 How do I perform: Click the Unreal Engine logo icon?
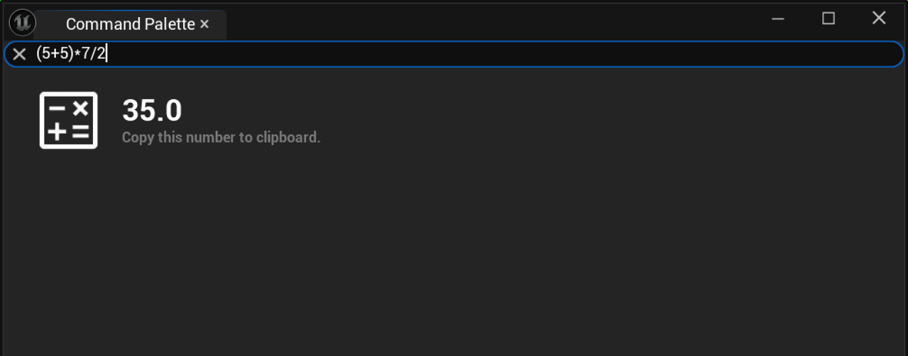pos(22,23)
